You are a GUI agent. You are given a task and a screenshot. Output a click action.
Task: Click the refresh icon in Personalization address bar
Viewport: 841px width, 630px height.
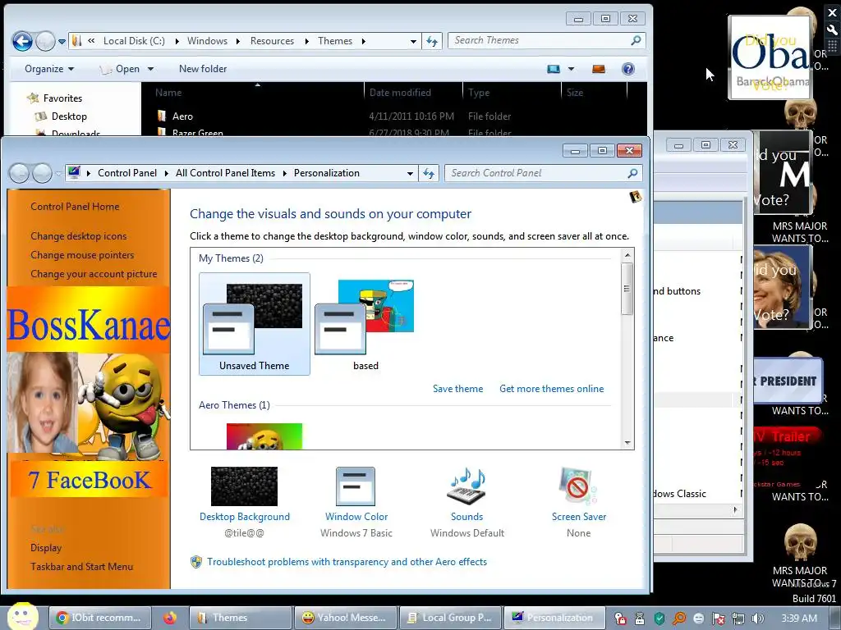tap(429, 173)
